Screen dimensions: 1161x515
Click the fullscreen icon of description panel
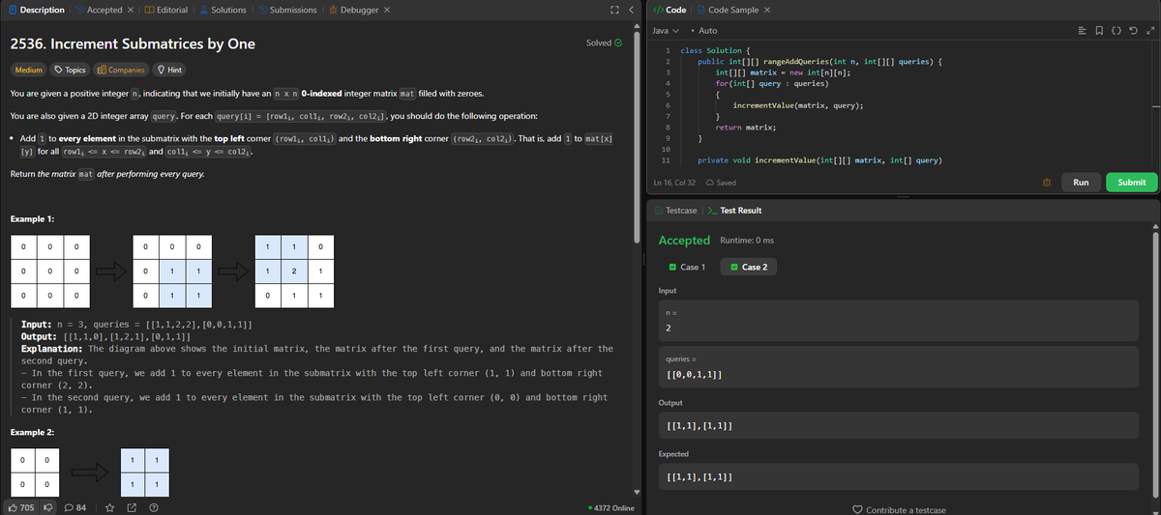612,10
